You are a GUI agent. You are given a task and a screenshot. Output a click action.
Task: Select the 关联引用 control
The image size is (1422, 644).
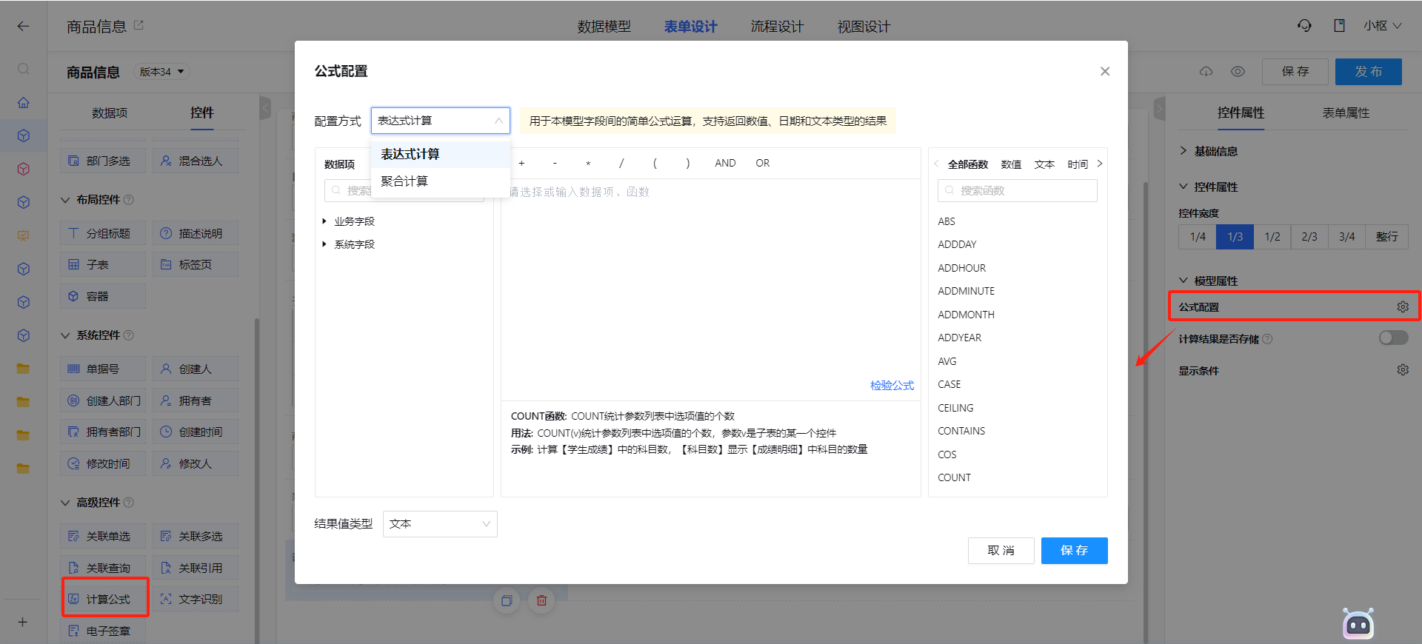(196, 568)
